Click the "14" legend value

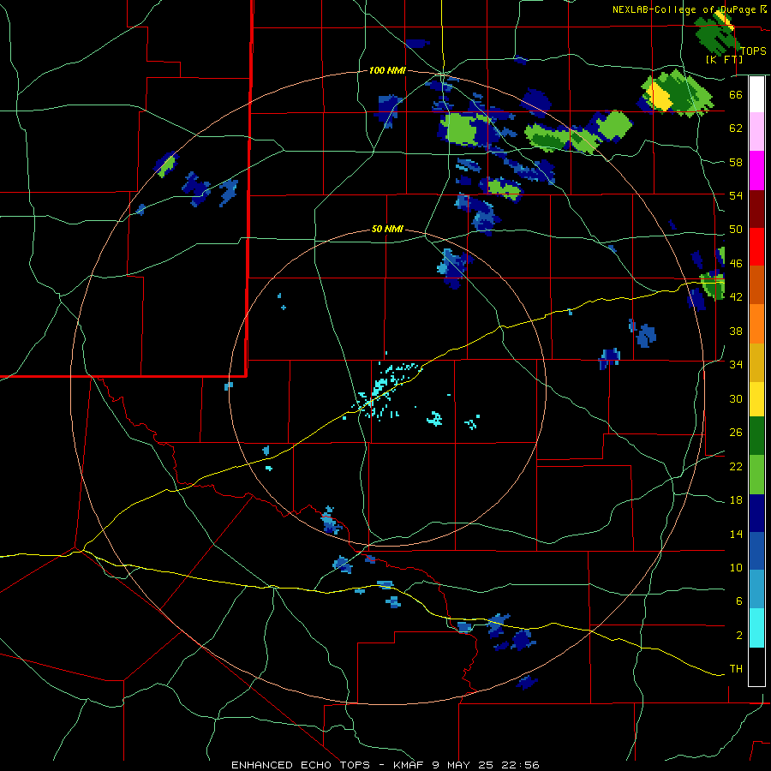[x=736, y=534]
